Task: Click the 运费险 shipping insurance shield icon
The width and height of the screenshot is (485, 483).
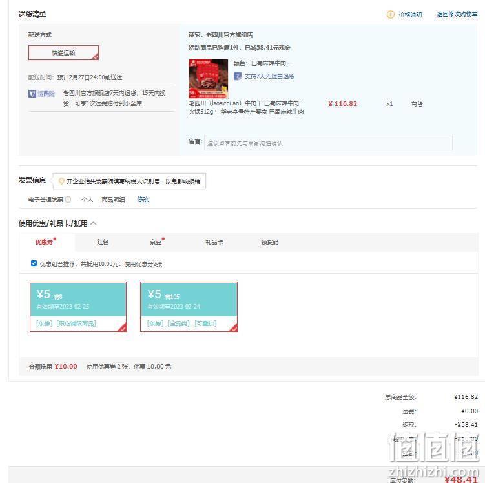Action: click(x=32, y=94)
